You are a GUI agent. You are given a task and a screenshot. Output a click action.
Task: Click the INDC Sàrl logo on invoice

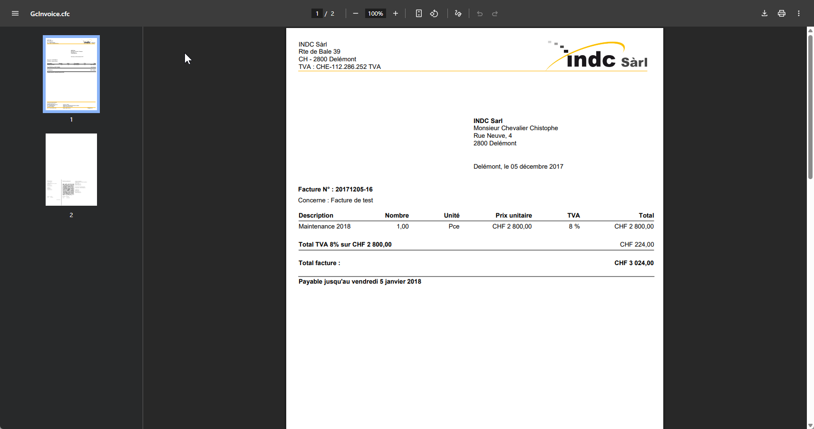tap(598, 56)
